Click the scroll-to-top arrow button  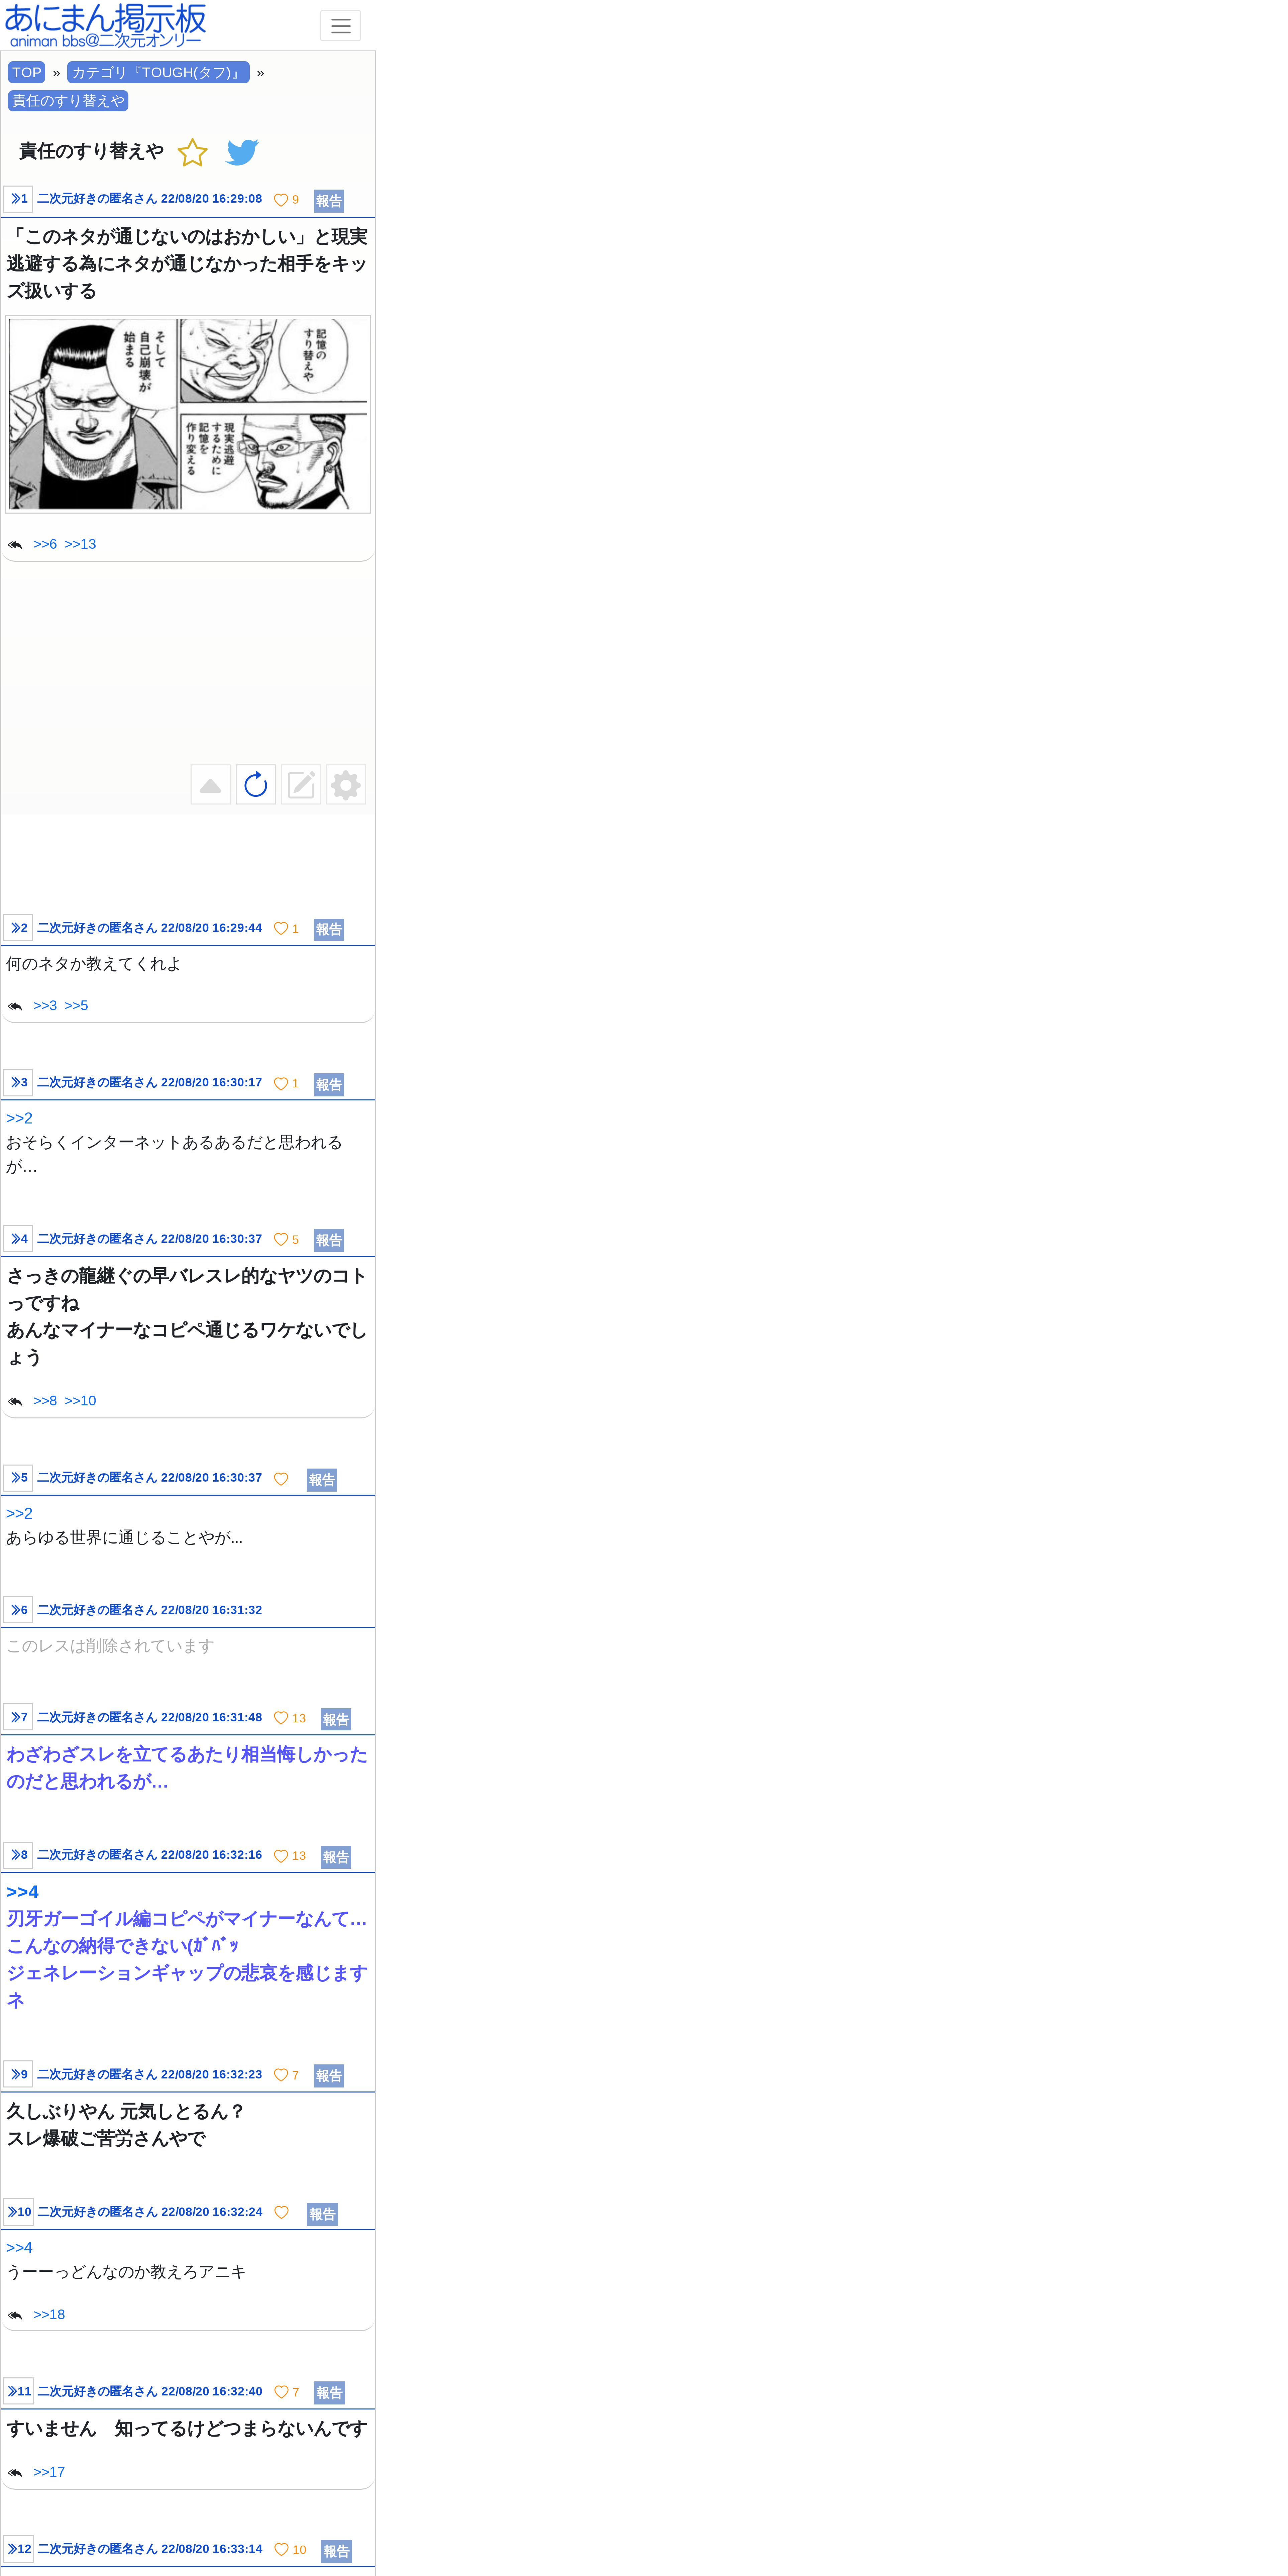click(210, 785)
